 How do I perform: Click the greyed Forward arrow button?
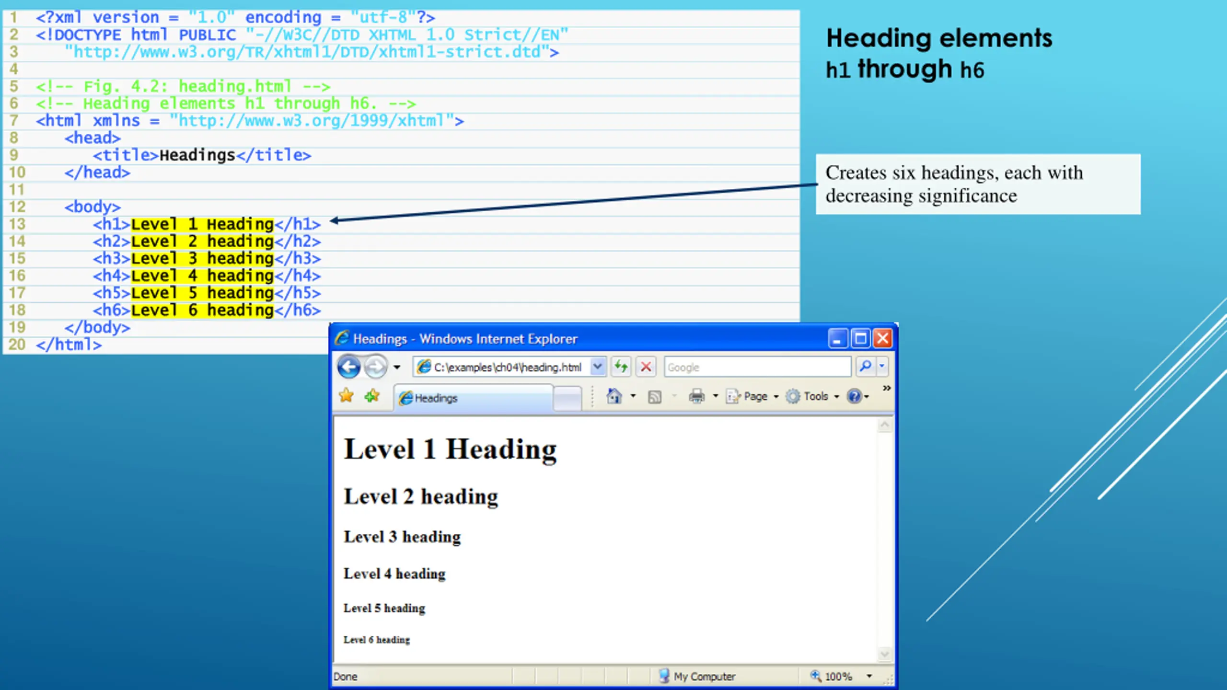375,367
